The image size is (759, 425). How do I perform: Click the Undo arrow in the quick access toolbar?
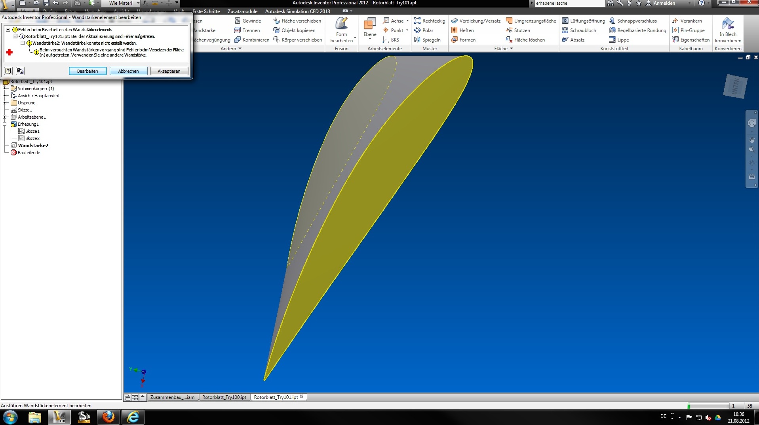pos(55,3)
